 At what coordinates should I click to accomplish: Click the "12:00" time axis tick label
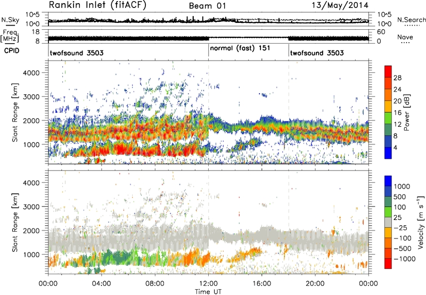(x=208, y=284)
